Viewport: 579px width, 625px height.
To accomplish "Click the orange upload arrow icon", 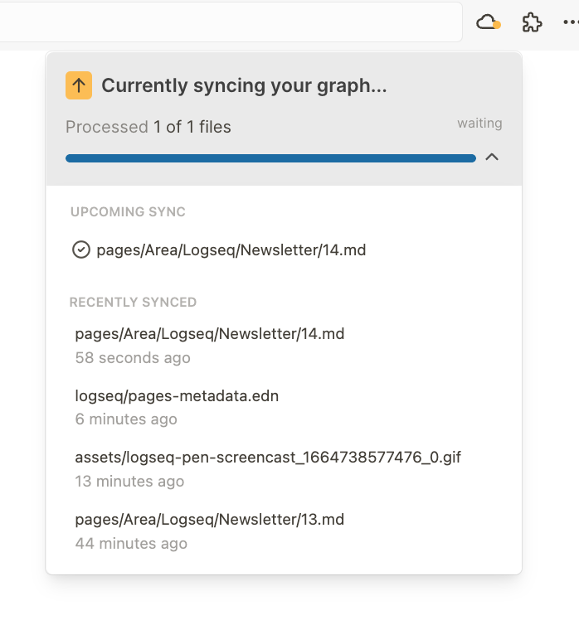I will point(79,85).
